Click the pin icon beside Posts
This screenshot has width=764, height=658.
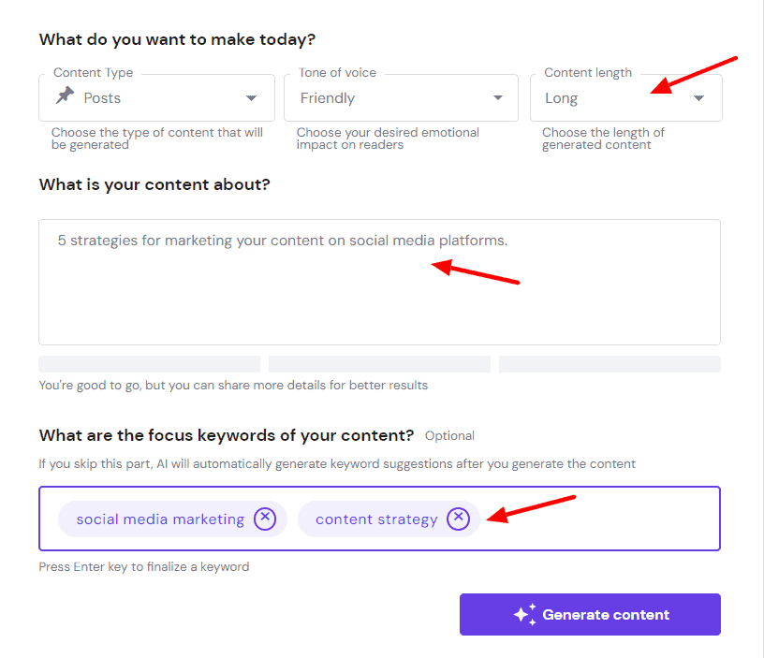pyautogui.click(x=65, y=95)
